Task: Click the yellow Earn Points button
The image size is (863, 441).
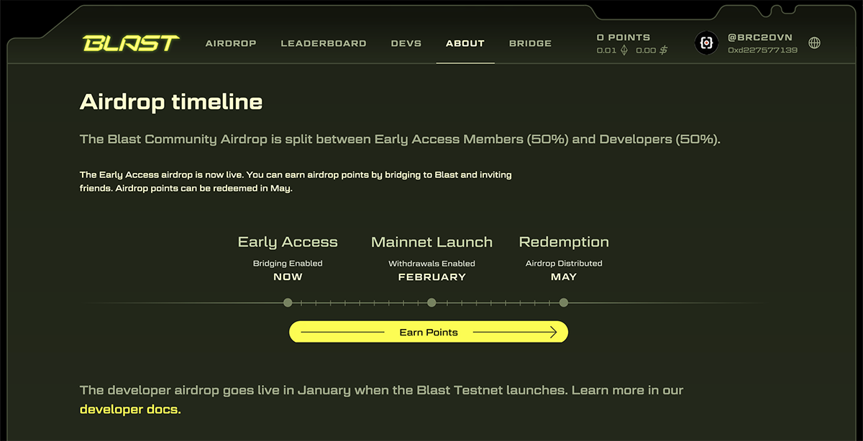Action: point(429,332)
